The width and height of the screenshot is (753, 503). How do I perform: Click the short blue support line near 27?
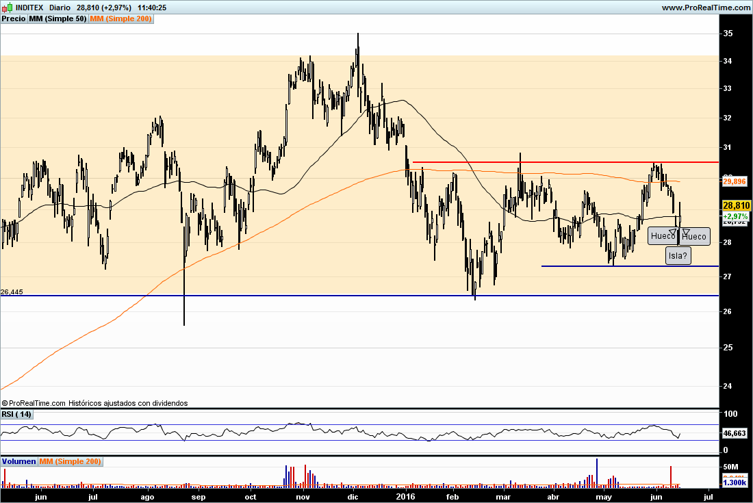point(630,266)
